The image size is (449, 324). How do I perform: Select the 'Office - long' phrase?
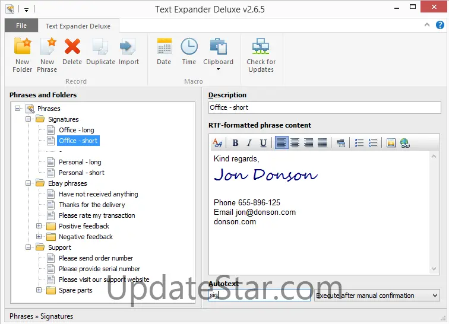pos(76,130)
